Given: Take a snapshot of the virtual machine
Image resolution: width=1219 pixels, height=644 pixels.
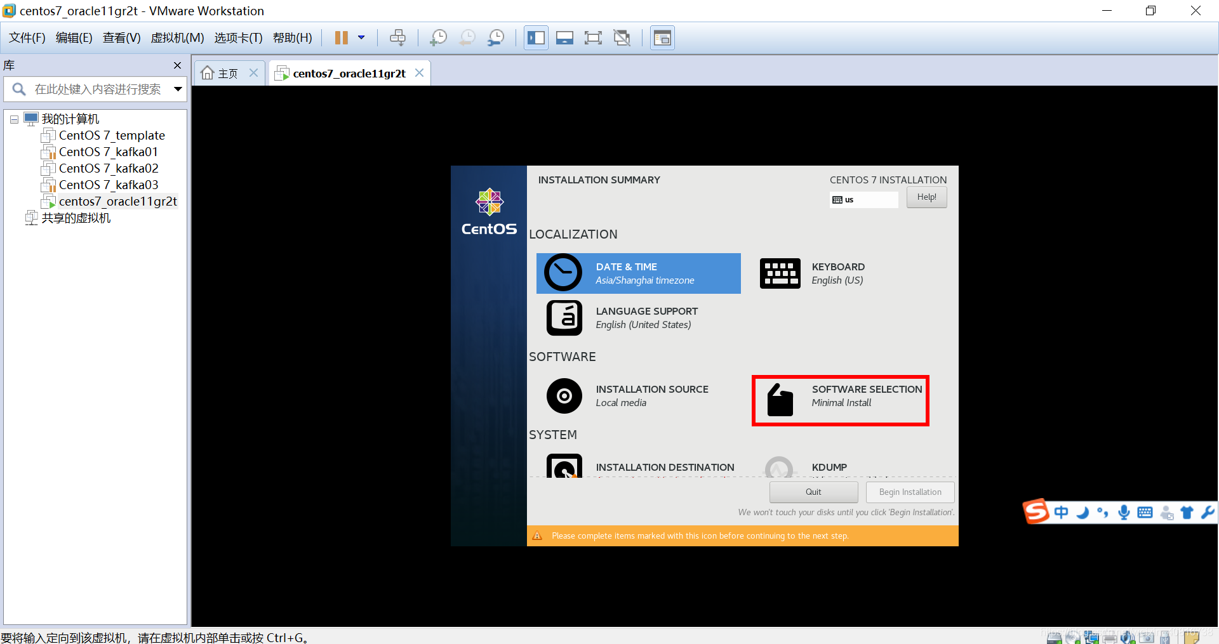Looking at the screenshot, I should [438, 38].
